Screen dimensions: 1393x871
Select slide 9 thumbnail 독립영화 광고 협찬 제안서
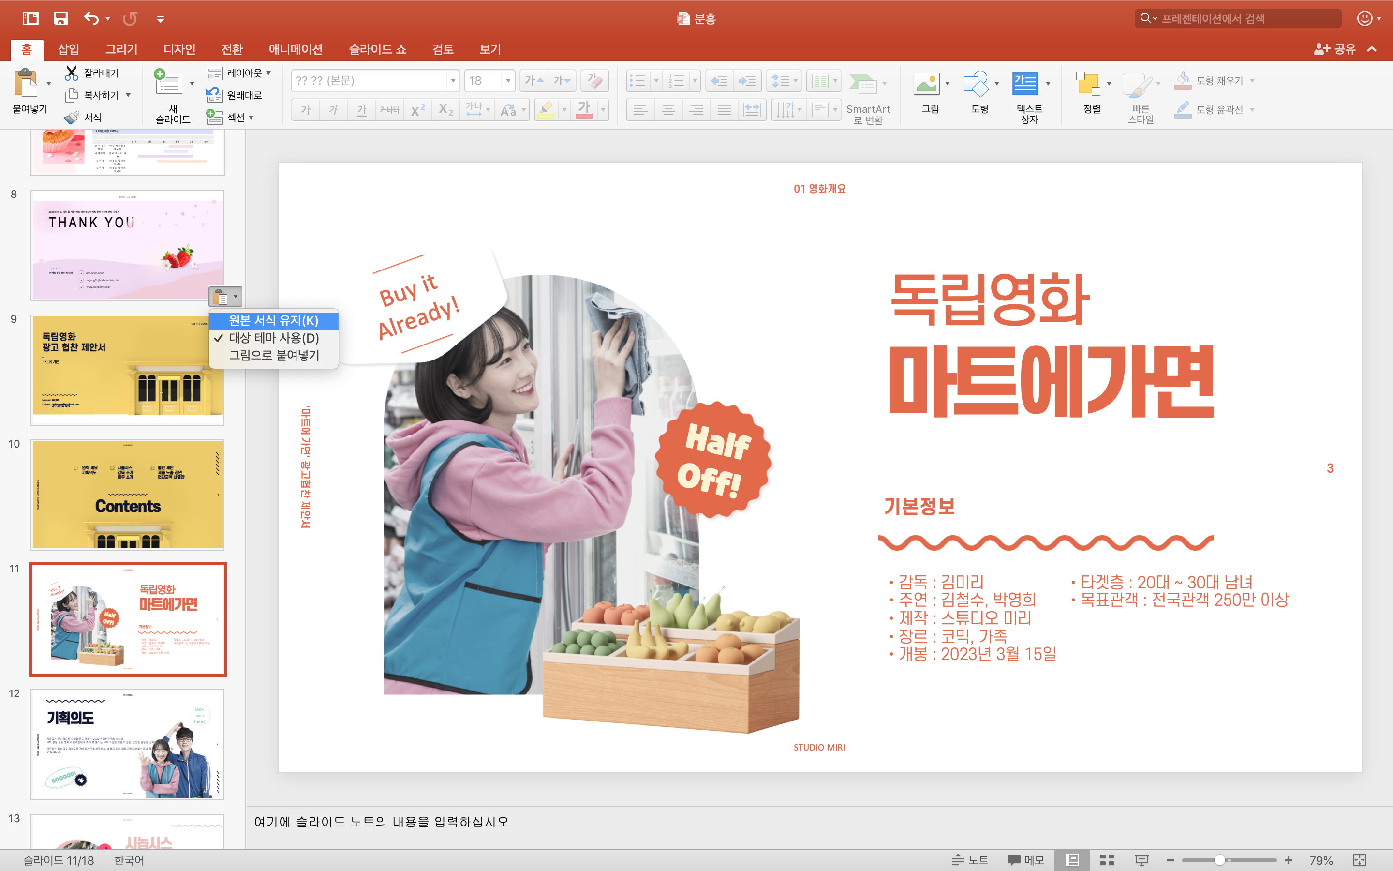coord(127,370)
